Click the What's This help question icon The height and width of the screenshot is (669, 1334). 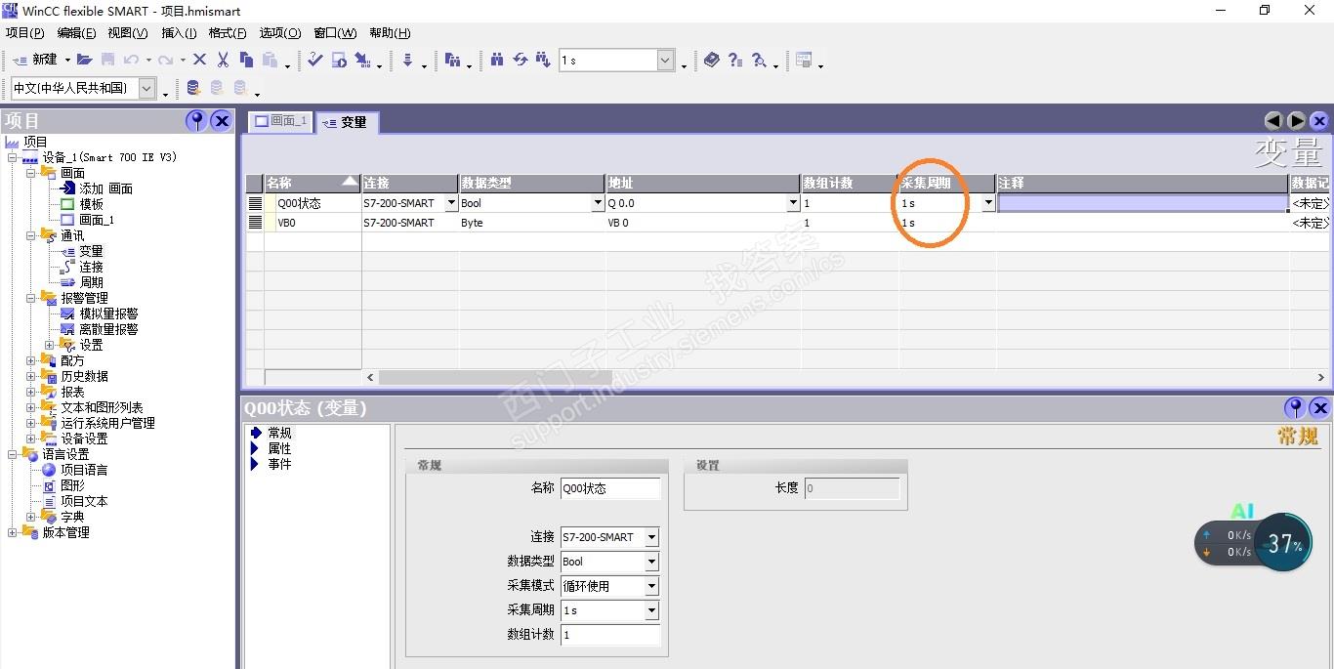click(735, 60)
